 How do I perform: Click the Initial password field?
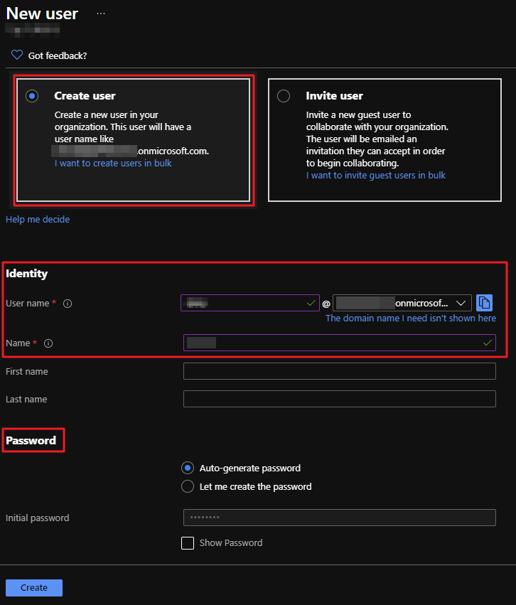339,518
